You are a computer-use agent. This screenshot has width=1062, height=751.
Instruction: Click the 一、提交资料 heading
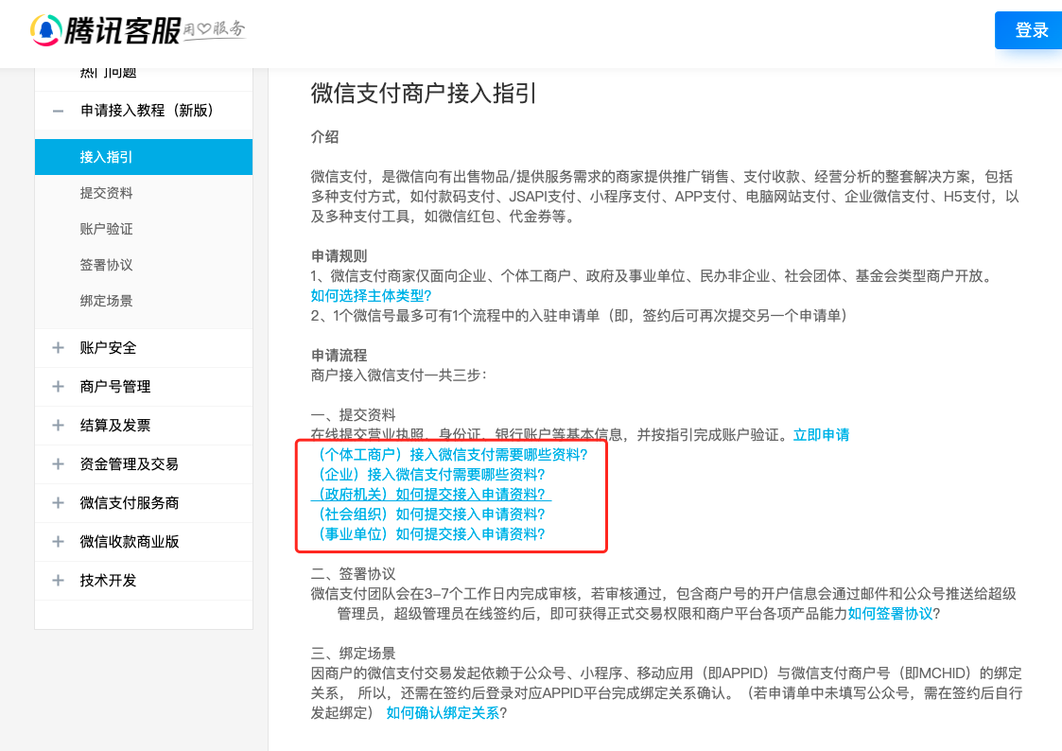tap(353, 415)
